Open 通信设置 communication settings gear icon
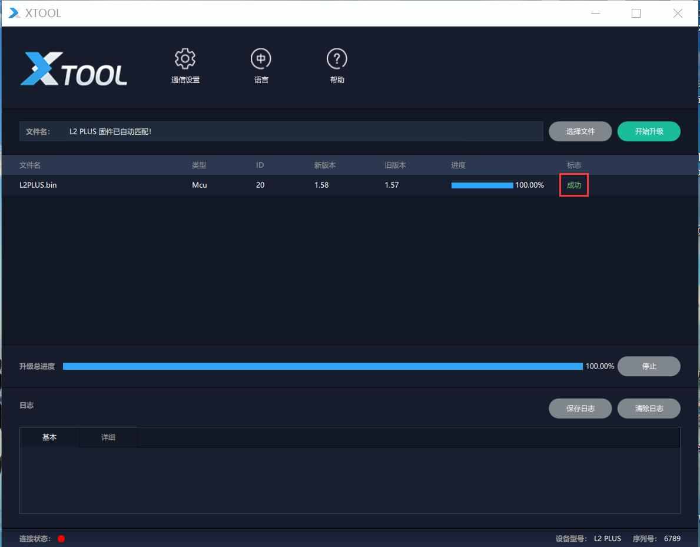 [185, 59]
